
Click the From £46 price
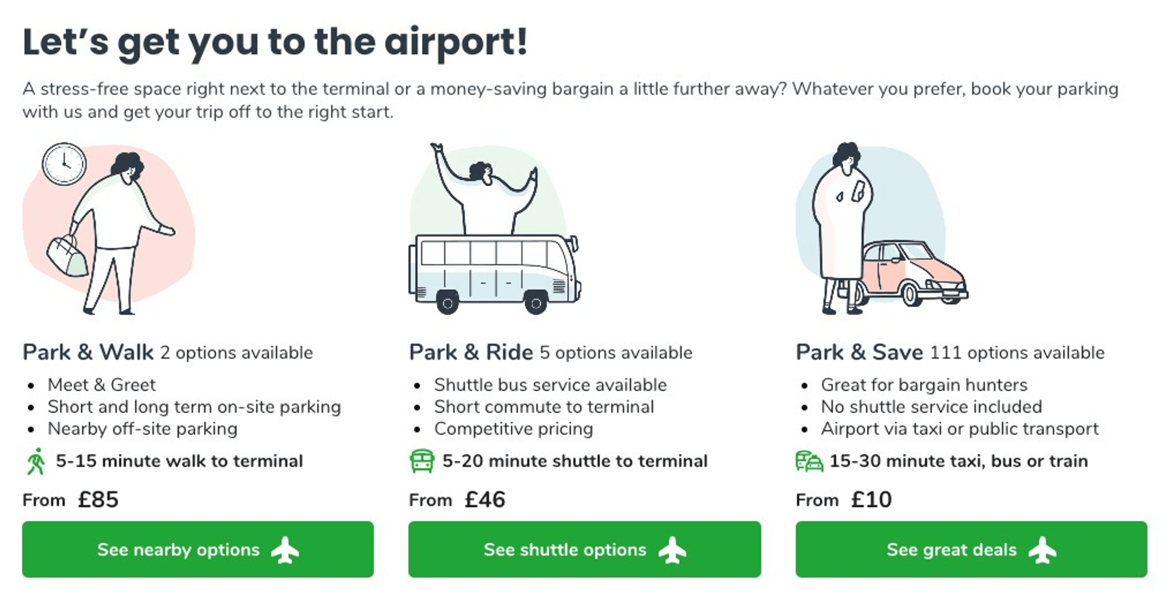click(457, 500)
